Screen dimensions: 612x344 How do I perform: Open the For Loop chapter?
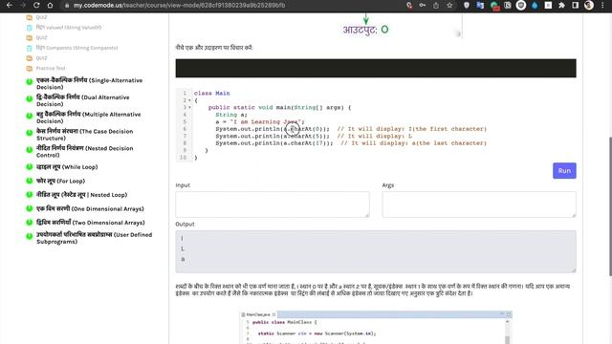(60, 181)
